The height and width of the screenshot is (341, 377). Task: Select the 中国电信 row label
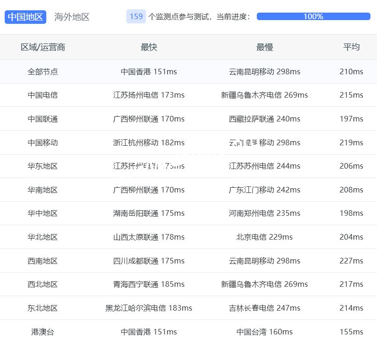pyautogui.click(x=43, y=95)
